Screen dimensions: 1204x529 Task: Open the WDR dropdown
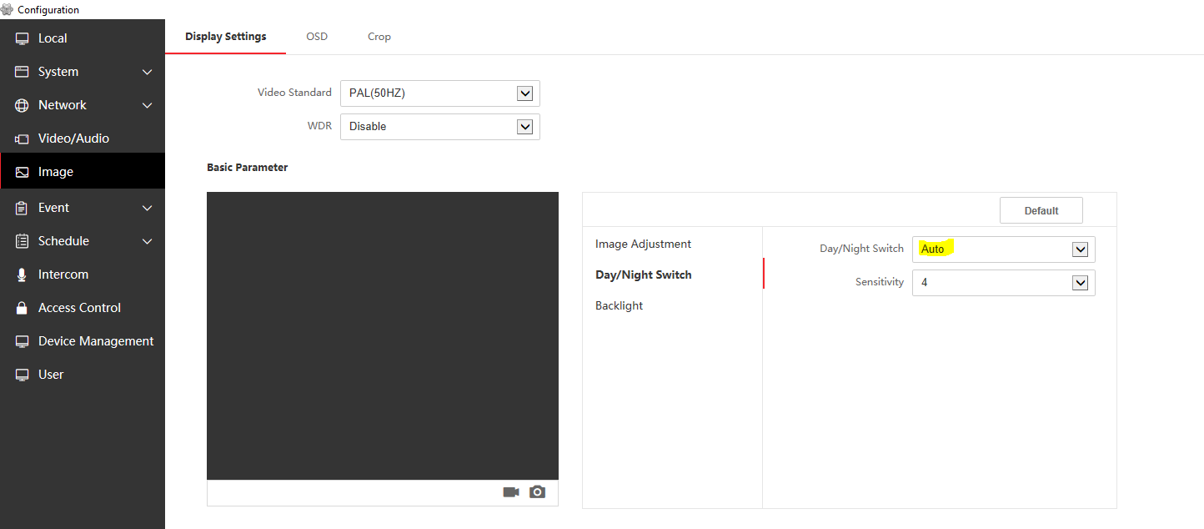point(440,127)
